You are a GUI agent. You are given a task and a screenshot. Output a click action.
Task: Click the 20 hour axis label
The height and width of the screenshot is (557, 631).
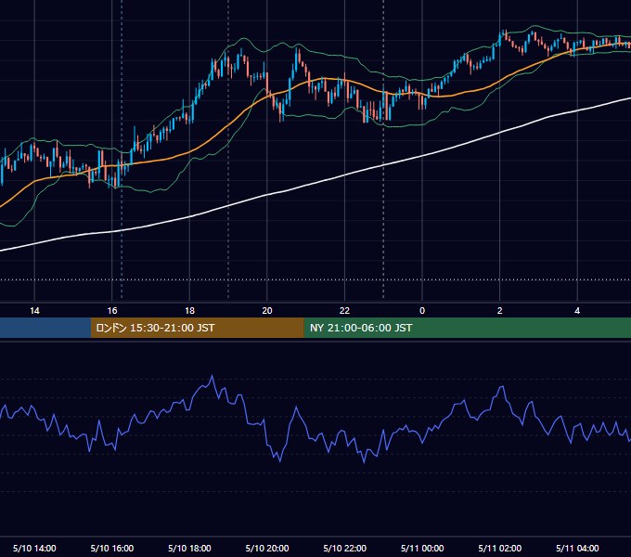click(267, 311)
